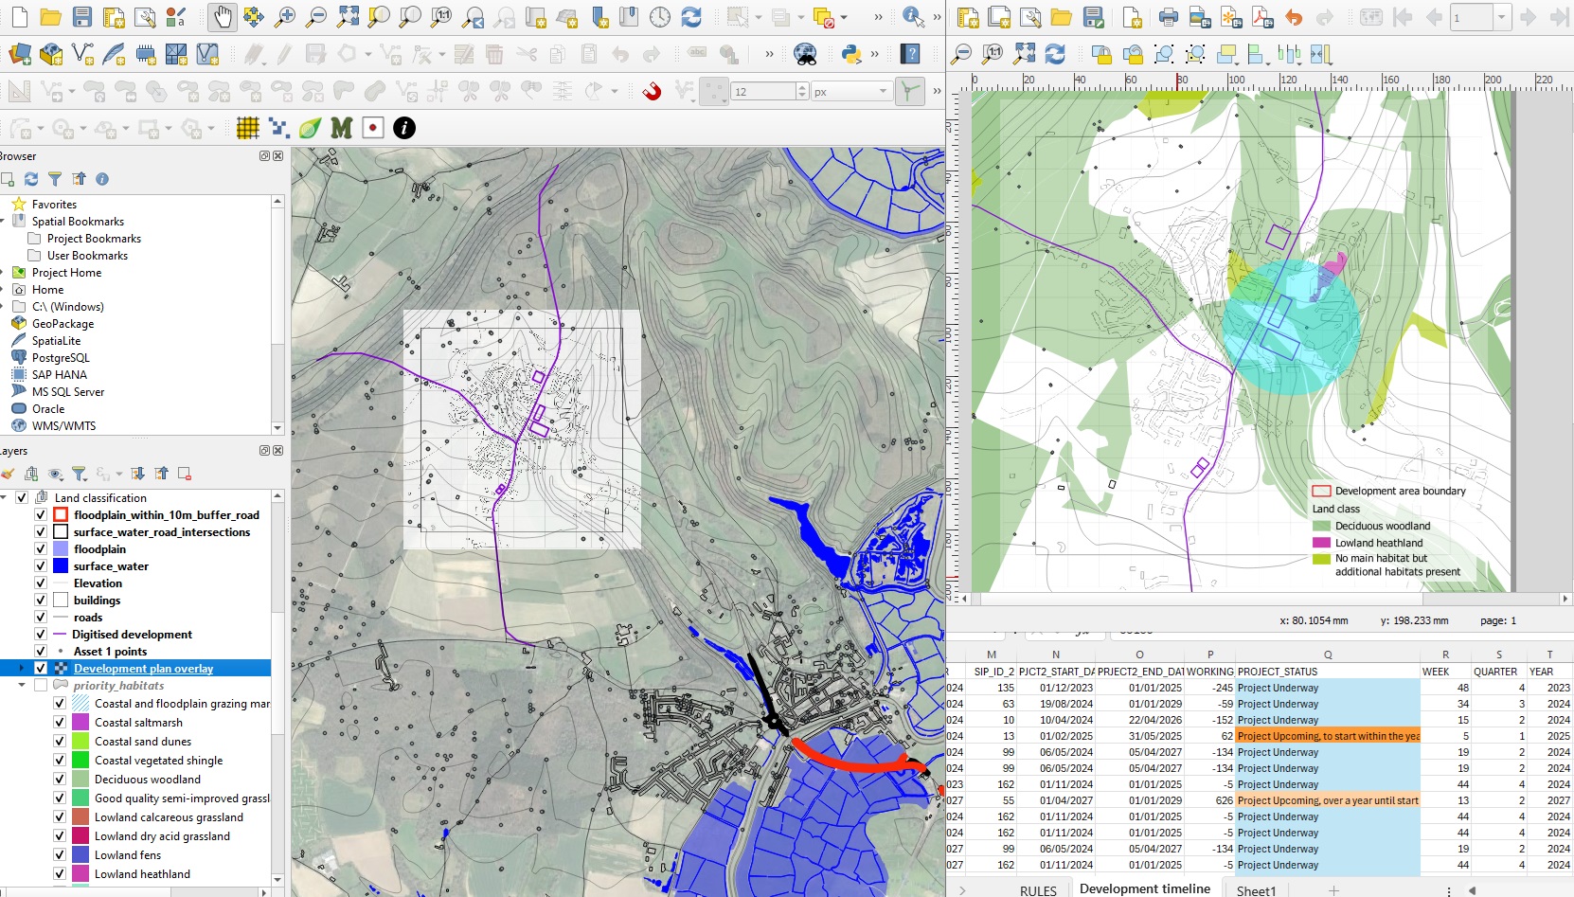Click Filter Legend funnel in Layers panel
Viewport: 1574px width, 897px height.
(80, 474)
